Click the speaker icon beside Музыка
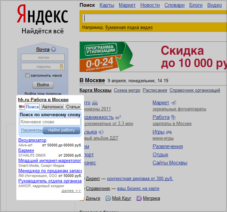 tap(101, 132)
